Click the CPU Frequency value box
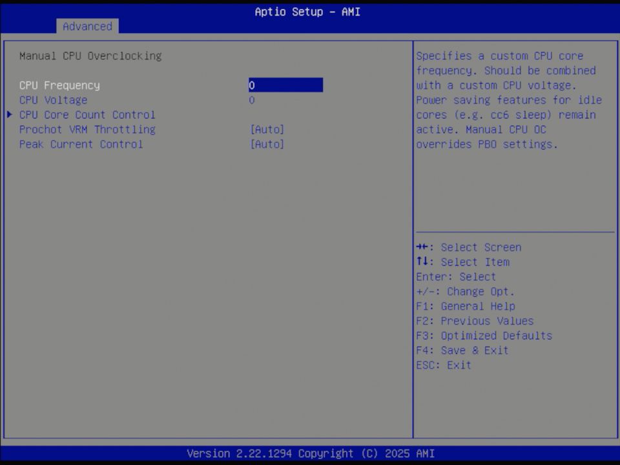Screen dimensions: 620x465 pyautogui.click(x=285, y=85)
